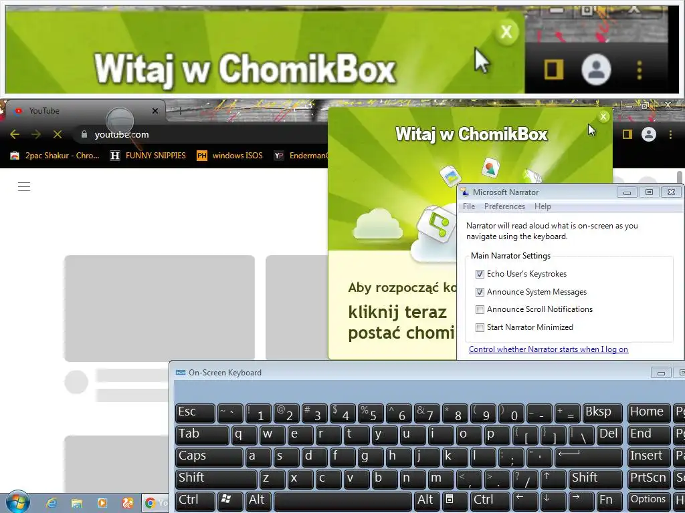Open Windows Explorer folder taskbar icon

pyautogui.click(x=77, y=503)
